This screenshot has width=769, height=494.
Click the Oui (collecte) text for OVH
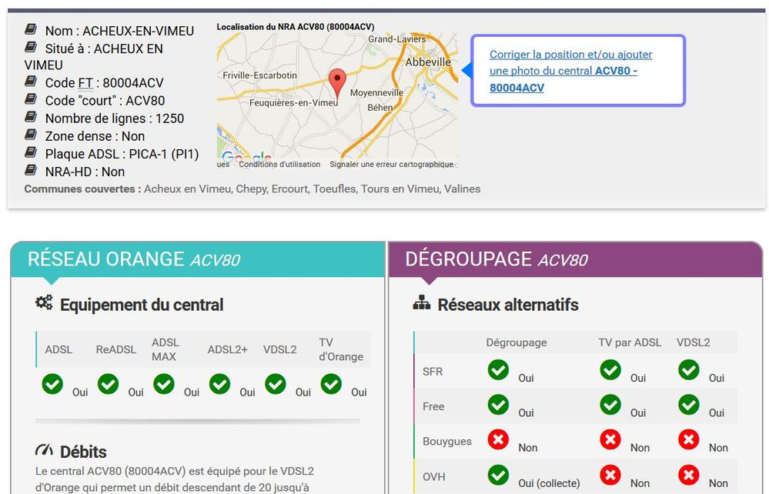pos(549,483)
